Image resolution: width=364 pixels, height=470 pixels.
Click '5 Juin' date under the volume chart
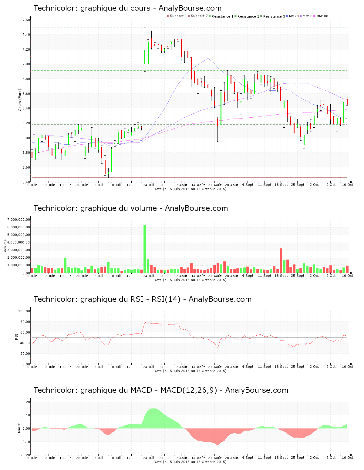tap(32, 276)
